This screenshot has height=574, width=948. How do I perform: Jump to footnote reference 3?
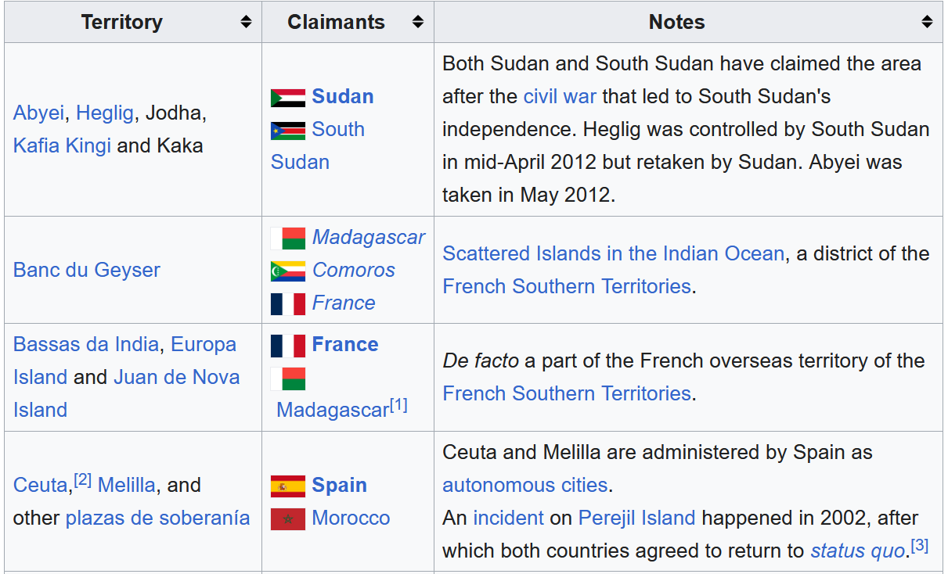(x=920, y=547)
